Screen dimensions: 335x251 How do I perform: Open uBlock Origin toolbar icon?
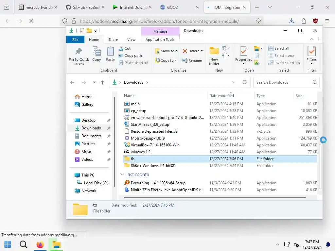pyautogui.click(x=315, y=21)
